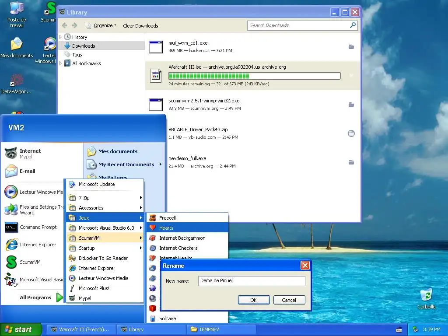Click the Mes documents desktop icon
The height and width of the screenshot is (336, 448).
point(17,47)
